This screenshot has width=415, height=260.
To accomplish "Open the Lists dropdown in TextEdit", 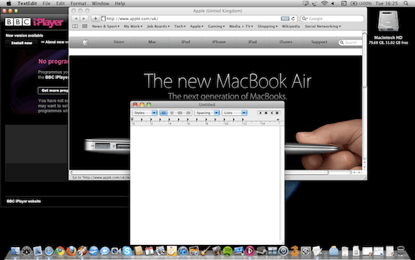I will click(x=235, y=113).
